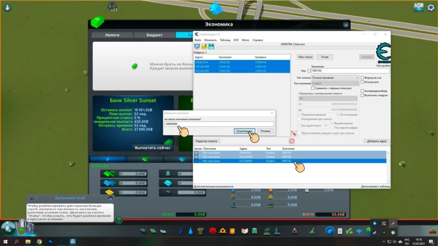Open the Zoning tool icon
The width and height of the screenshot is (438, 246).
(x=153, y=231)
